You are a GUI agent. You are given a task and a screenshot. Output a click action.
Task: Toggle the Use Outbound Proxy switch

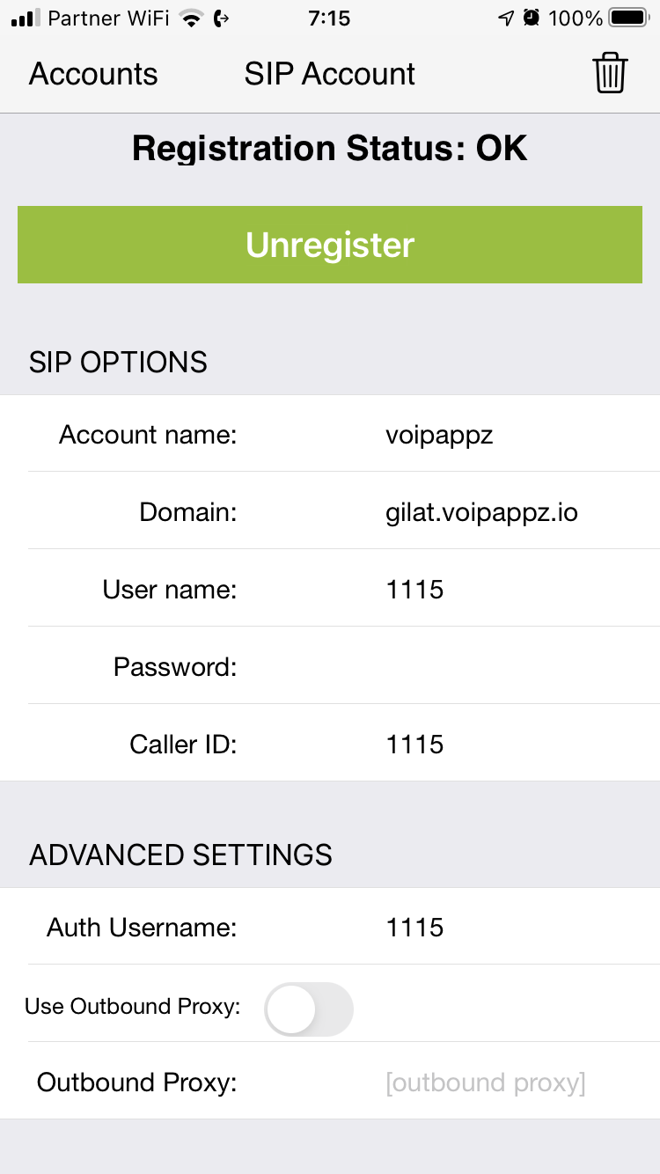(309, 1009)
